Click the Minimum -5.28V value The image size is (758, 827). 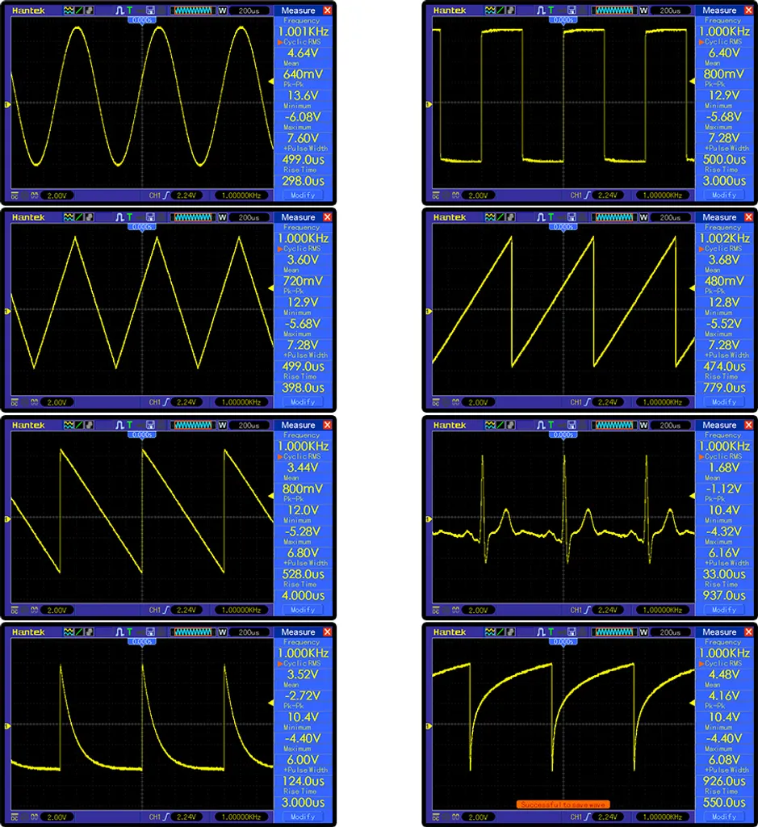pyautogui.click(x=303, y=531)
